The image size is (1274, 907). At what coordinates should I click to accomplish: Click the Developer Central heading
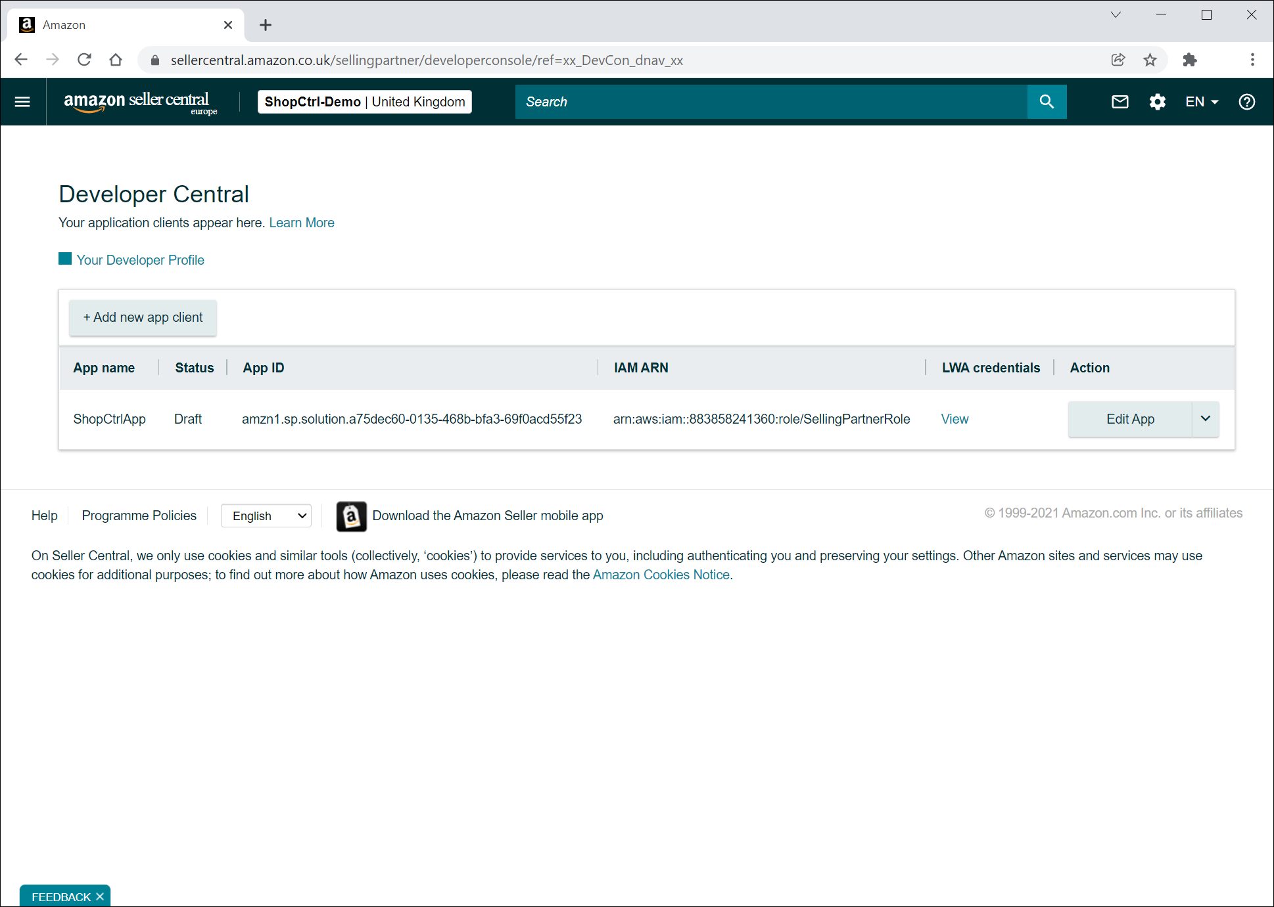154,194
